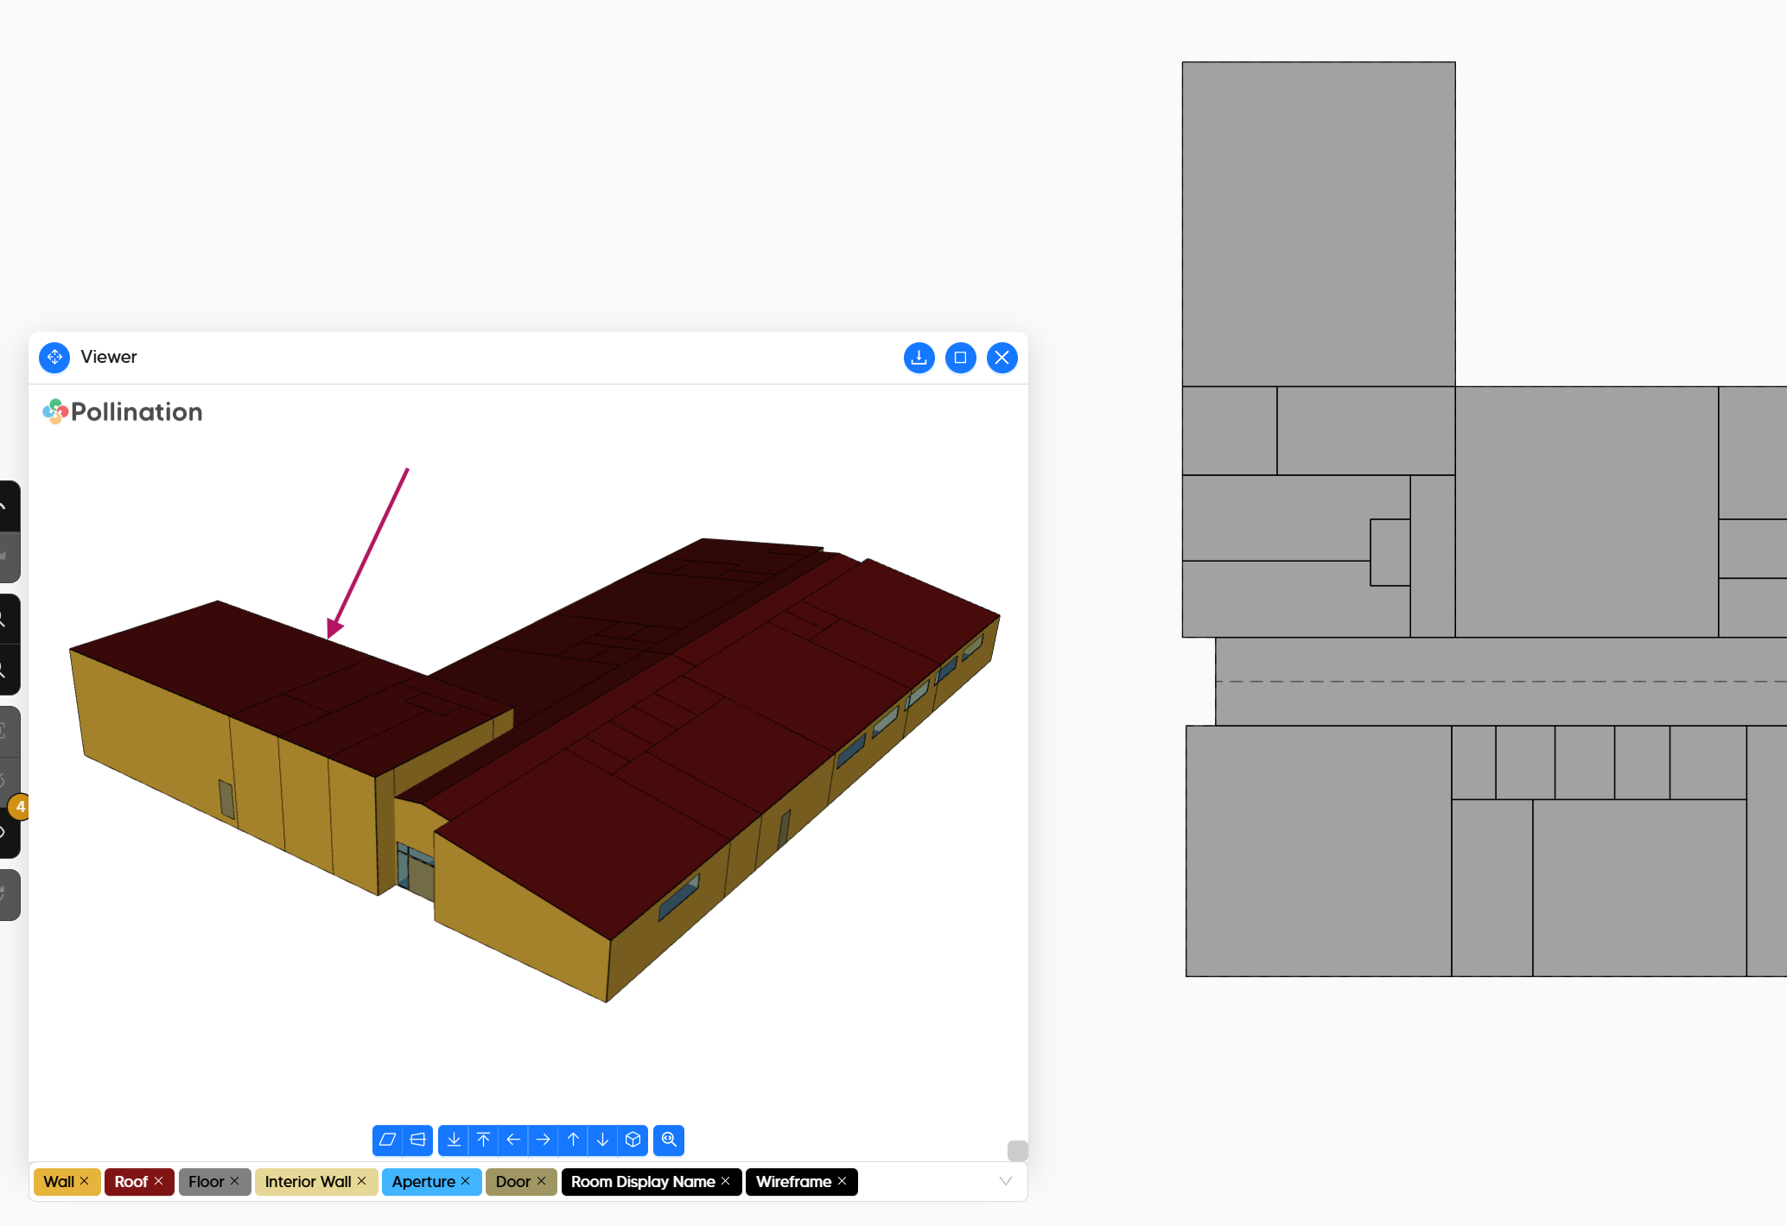Set camera to right view arrow

click(544, 1140)
